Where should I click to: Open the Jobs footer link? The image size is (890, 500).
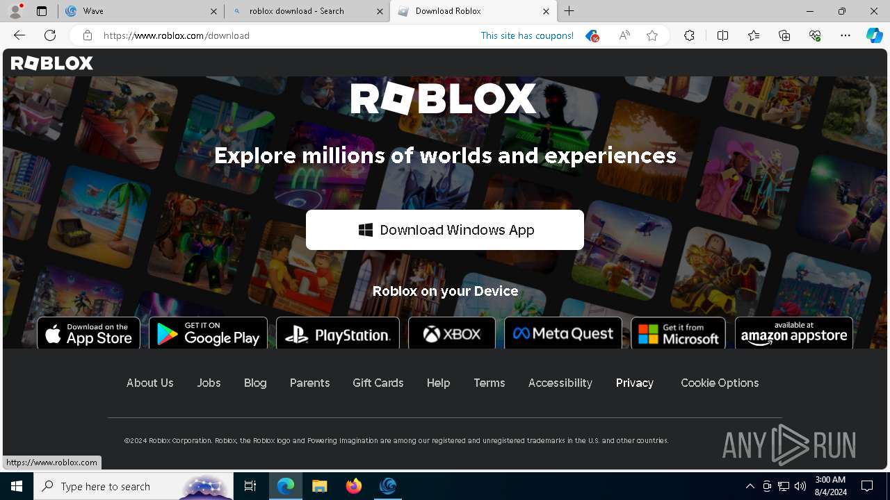pyautogui.click(x=209, y=383)
